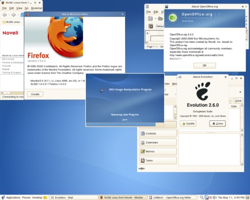Close the About OpenOffice.org dialog
This screenshot has width=250, height=200.
click(243, 7)
